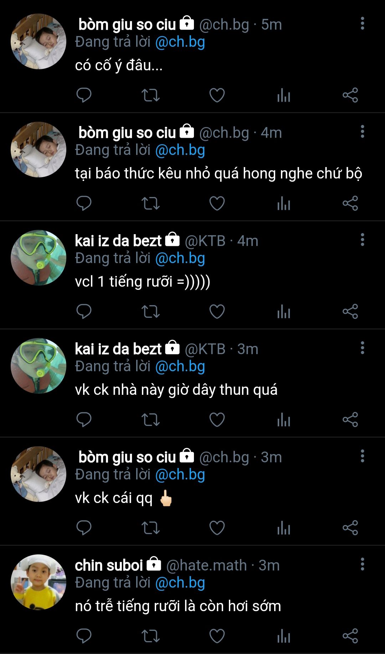Share the "vk ck cái qq" tweet

click(x=350, y=528)
